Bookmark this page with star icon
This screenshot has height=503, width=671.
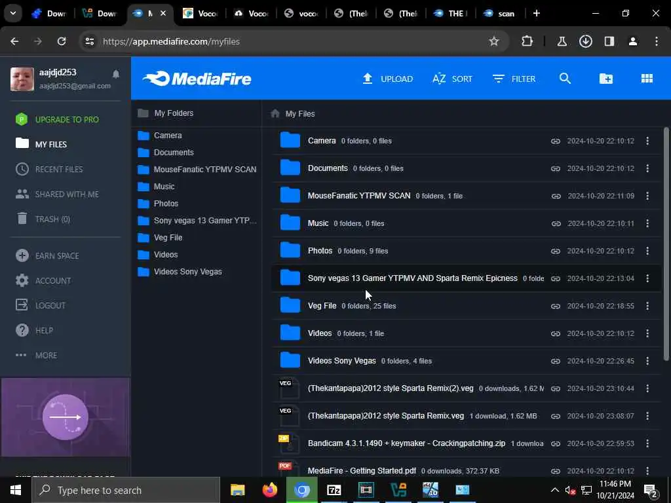pyautogui.click(x=494, y=41)
